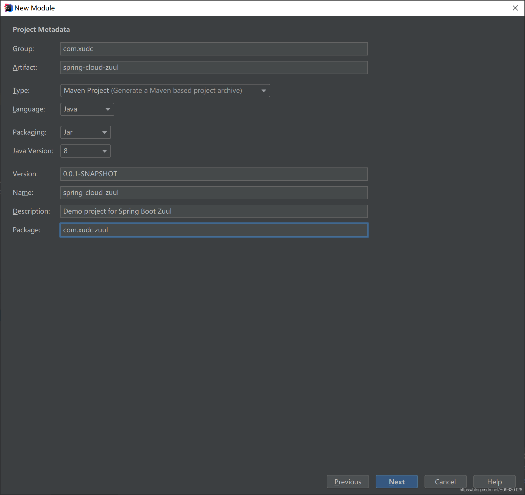This screenshot has height=495, width=525.
Task: Expand the Java Version dropdown
Action: coord(85,151)
